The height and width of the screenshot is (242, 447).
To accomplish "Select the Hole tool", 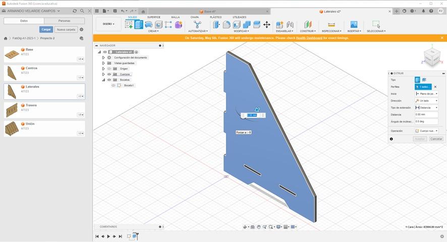I will point(158,25).
